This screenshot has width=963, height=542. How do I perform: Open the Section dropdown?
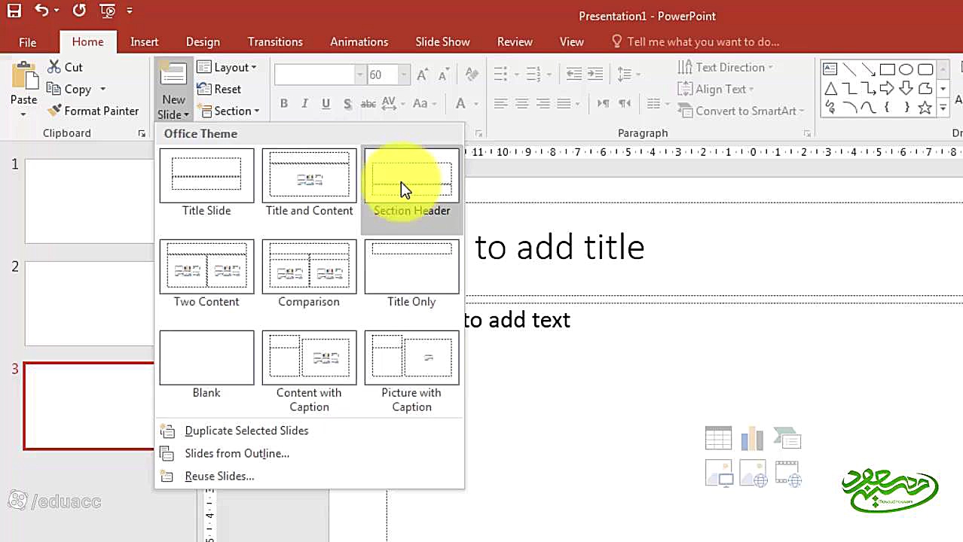coord(228,111)
